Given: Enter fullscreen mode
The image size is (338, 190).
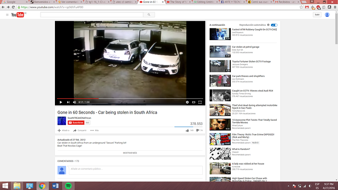Looking at the screenshot, I should coord(200,102).
